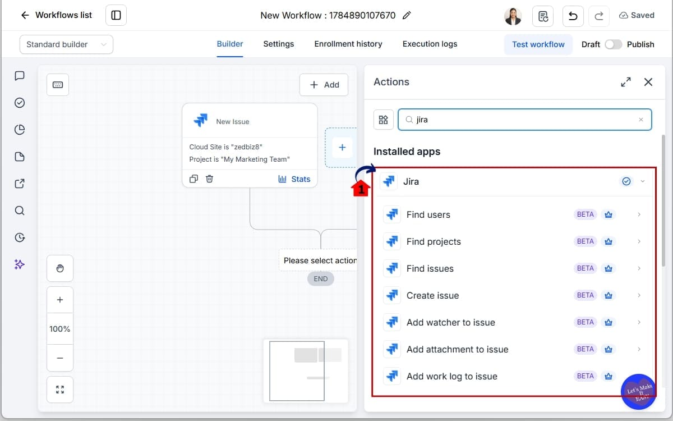Viewport: 673px width, 421px height.
Task: Click the Add button on canvas
Action: (x=324, y=85)
